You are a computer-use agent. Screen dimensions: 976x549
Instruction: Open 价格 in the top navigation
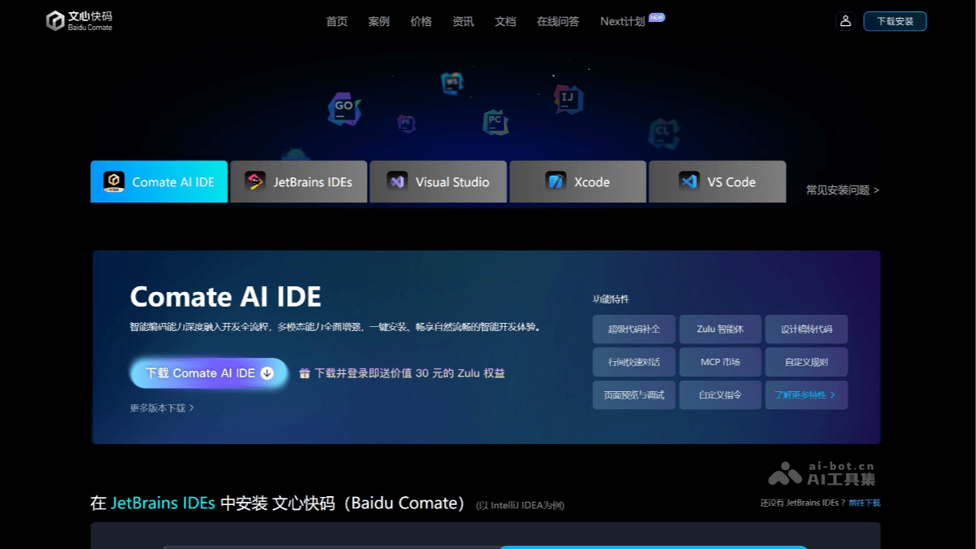click(421, 22)
